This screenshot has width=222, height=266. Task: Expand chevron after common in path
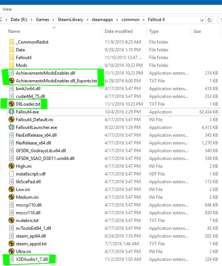tap(144, 20)
